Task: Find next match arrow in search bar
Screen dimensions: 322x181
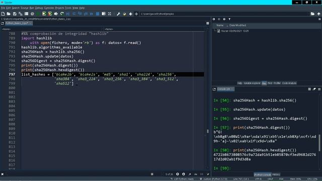Action: click(183, 174)
